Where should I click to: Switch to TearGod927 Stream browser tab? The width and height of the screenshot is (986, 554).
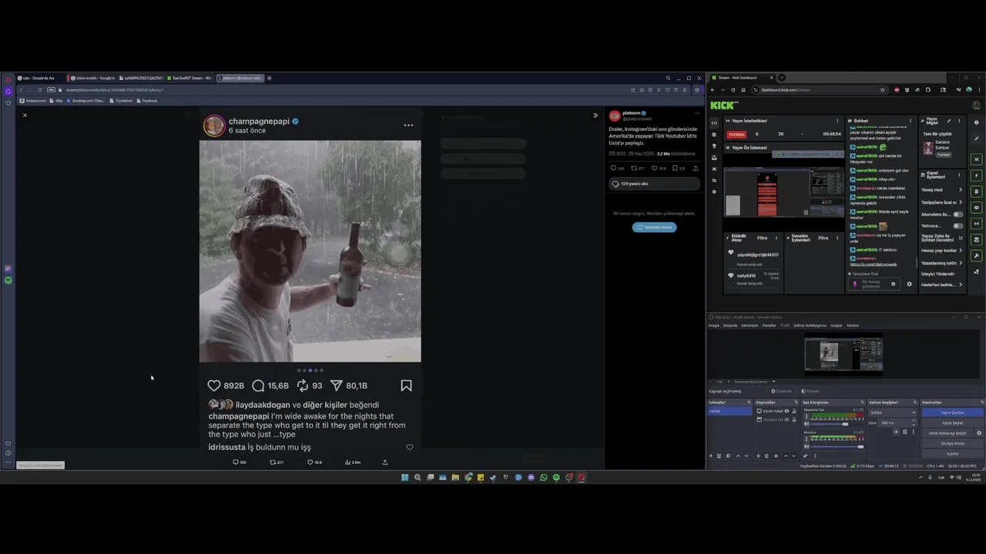pyautogui.click(x=189, y=78)
